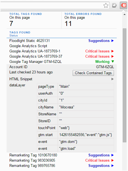This screenshot has width=128, height=171.
Task: Click the bookmark star icon
Action: [106, 6]
